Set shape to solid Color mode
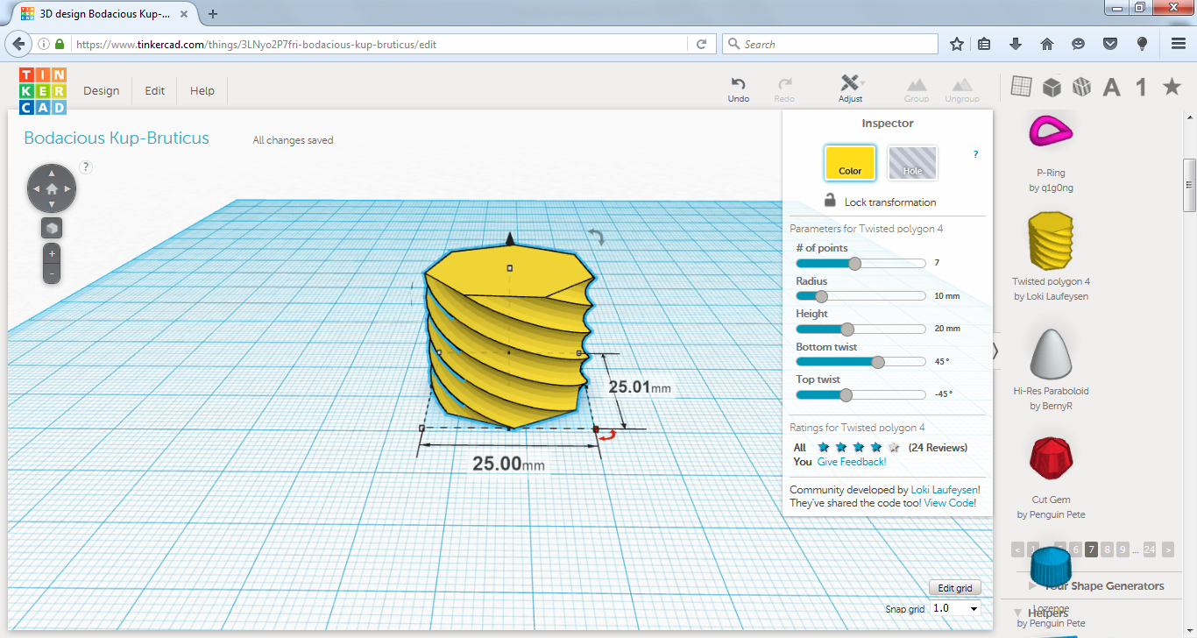The width and height of the screenshot is (1197, 638). point(850,163)
